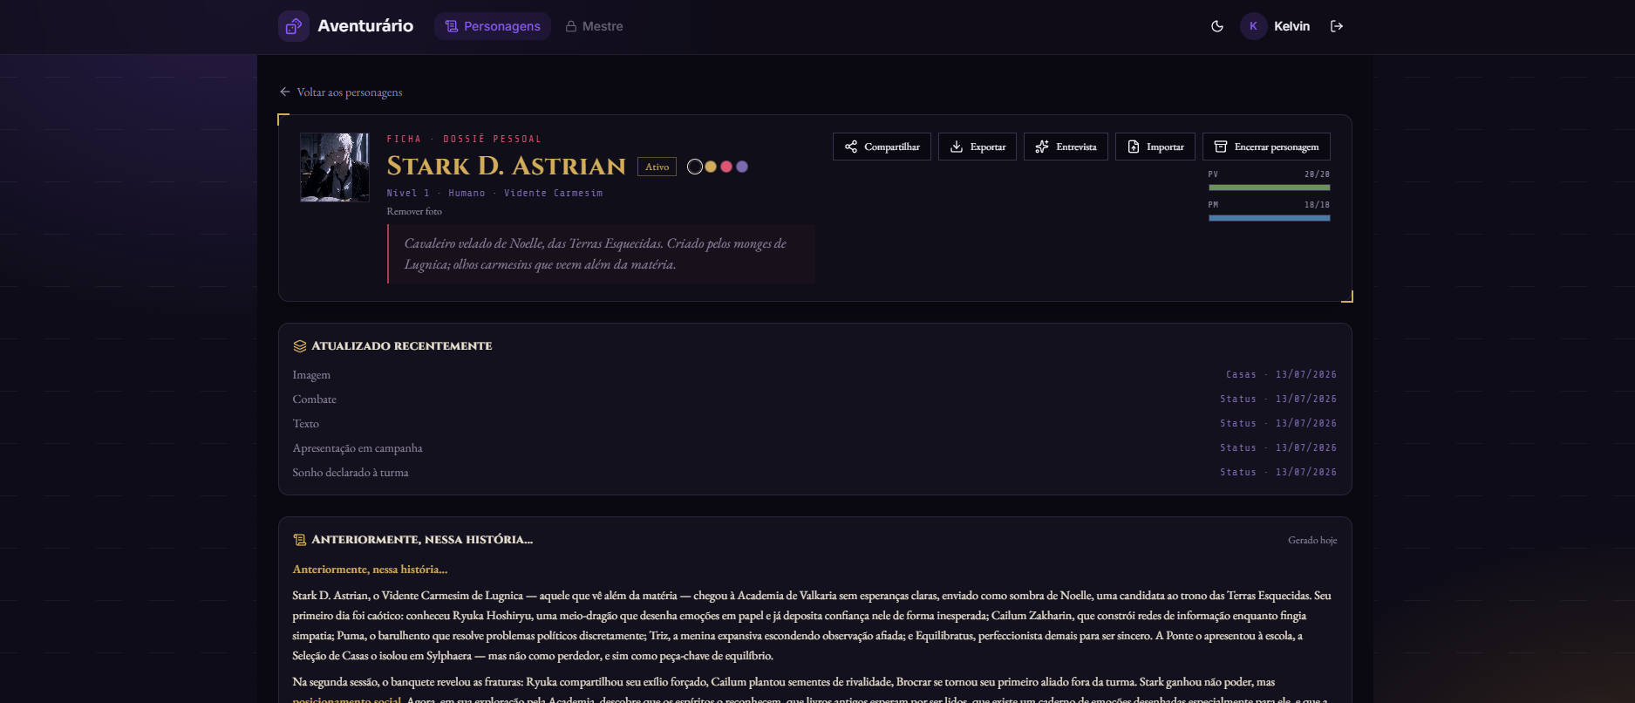
Task: Click the Status date in the Texto row
Action: [x=1278, y=424]
